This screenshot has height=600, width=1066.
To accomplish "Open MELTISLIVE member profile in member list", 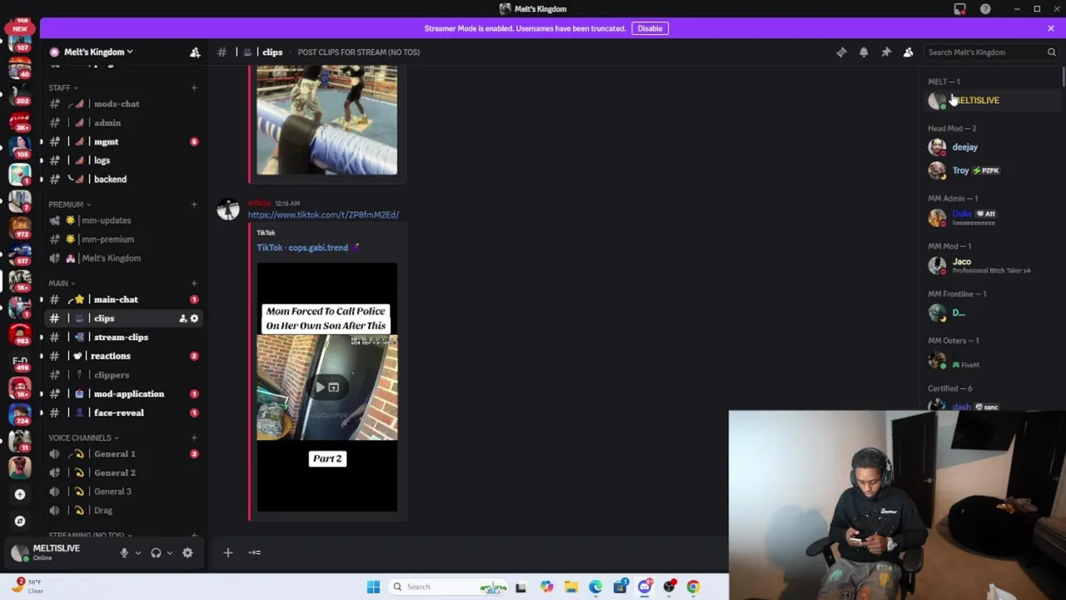I will (x=991, y=100).
